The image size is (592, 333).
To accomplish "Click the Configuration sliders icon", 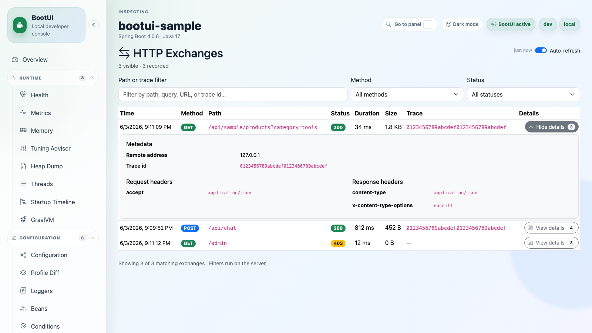I will coord(23,255).
